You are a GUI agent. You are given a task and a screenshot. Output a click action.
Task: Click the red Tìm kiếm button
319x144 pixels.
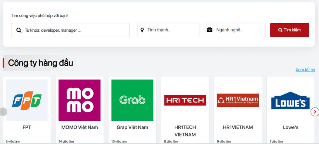[289, 30]
